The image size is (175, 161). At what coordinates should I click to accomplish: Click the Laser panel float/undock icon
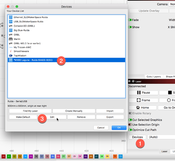[x=133, y=81]
